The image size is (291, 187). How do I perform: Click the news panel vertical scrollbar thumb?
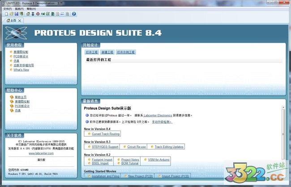tap(283, 134)
